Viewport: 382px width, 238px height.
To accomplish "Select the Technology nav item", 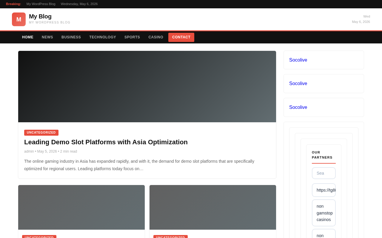I will [x=103, y=37].
